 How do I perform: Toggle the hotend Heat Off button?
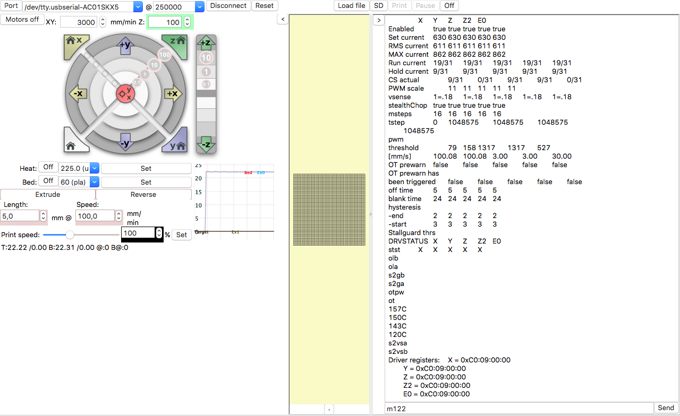click(x=48, y=168)
